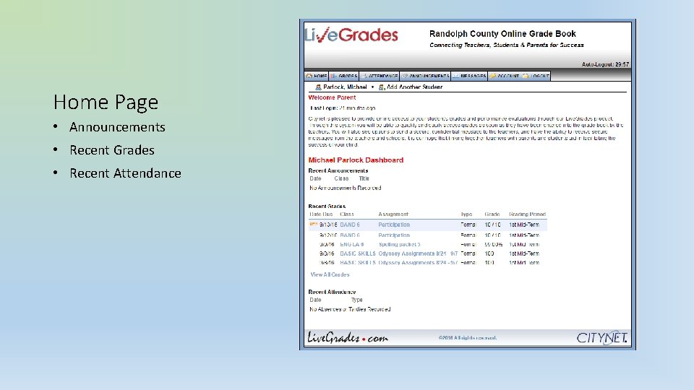The width and height of the screenshot is (694, 390).
Task: Click the Attendance tab icon
Action: (364, 76)
